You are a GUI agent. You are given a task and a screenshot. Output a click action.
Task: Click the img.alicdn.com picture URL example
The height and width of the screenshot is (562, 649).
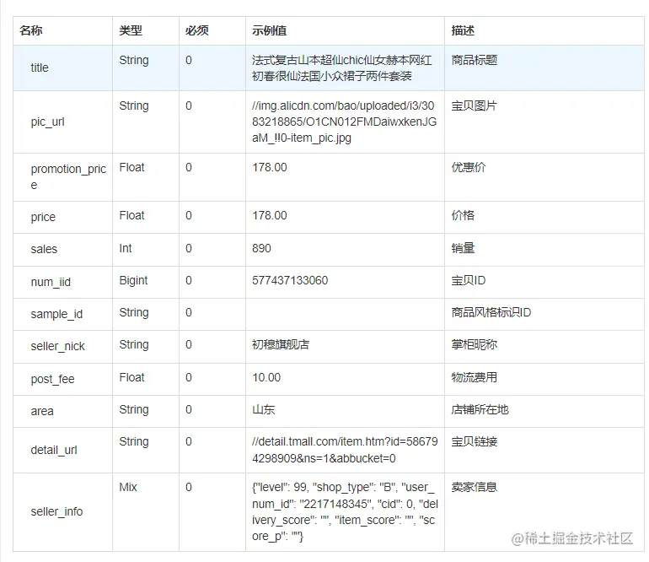click(x=345, y=122)
